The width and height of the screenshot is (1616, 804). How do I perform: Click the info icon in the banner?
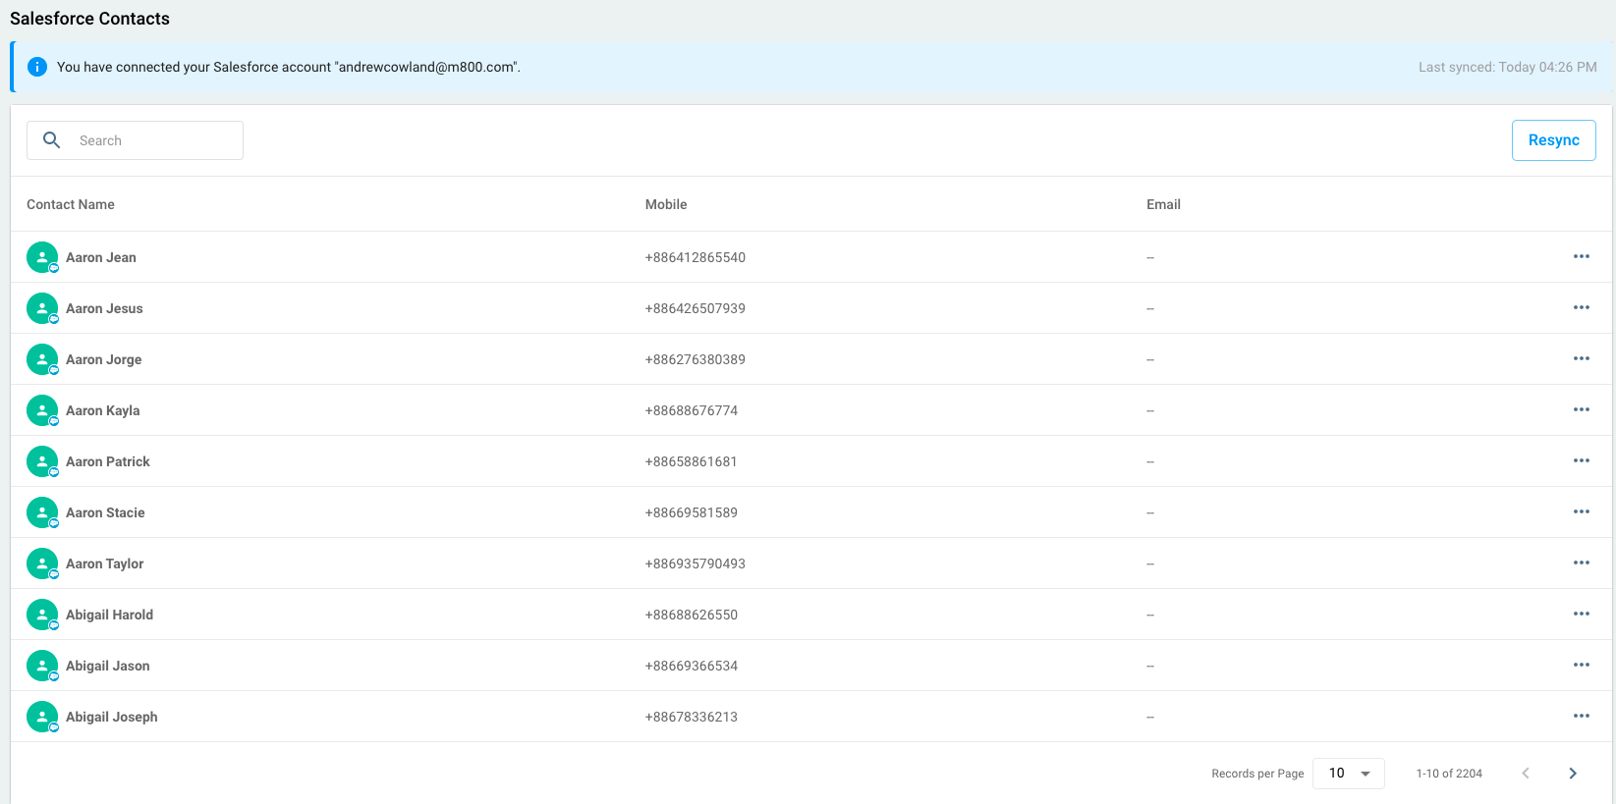37,67
